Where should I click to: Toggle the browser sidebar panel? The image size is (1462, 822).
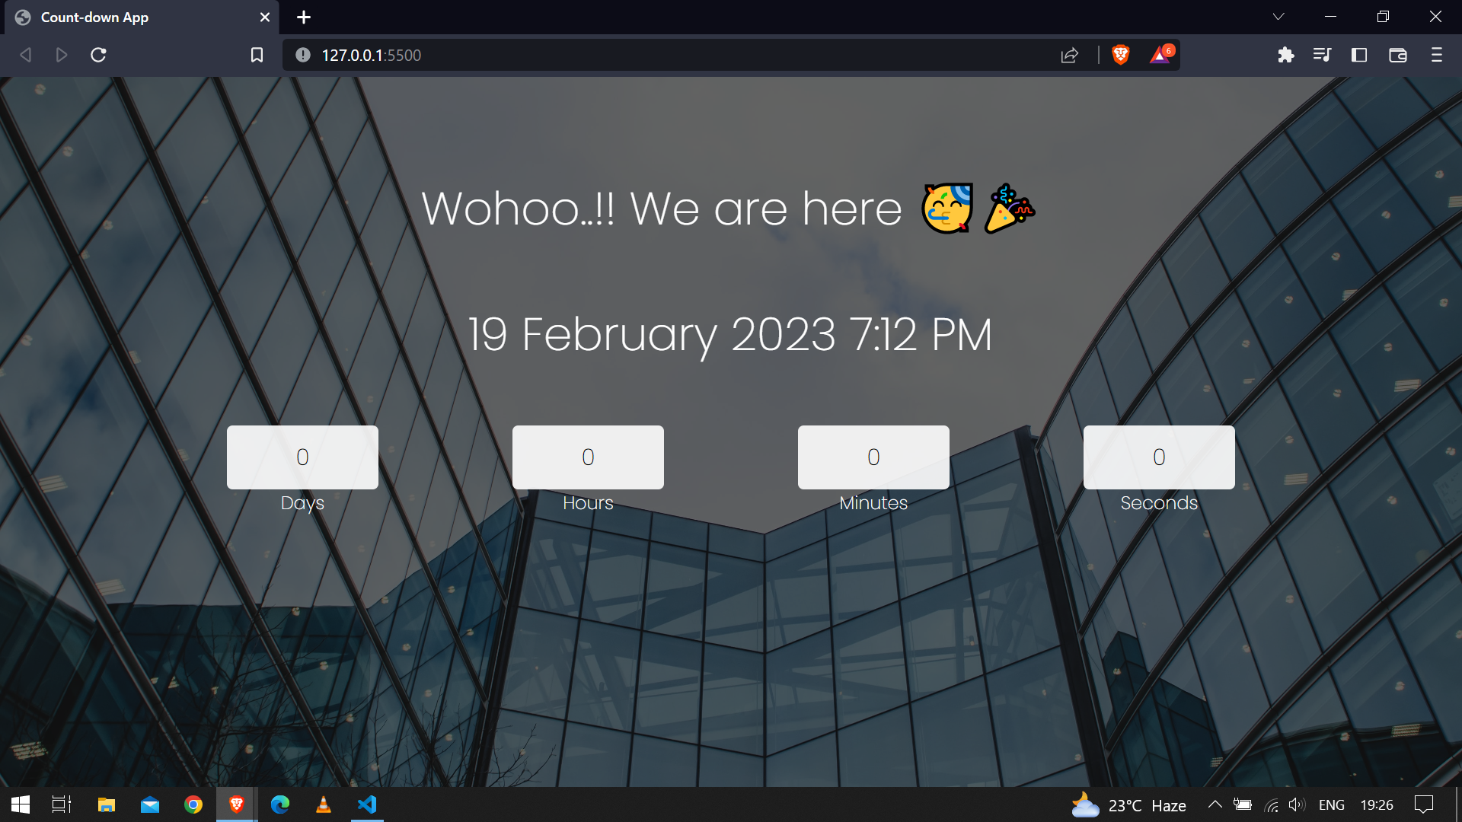tap(1359, 55)
